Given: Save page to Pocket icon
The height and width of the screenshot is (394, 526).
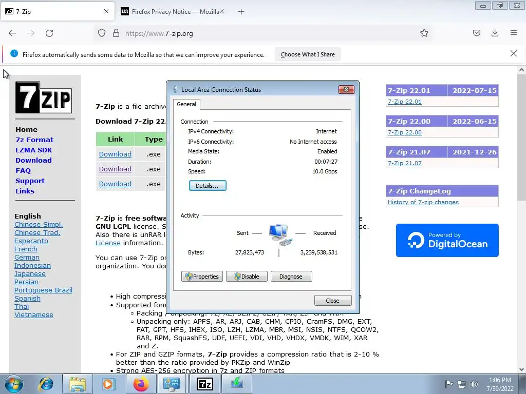Looking at the screenshot, I should [477, 33].
